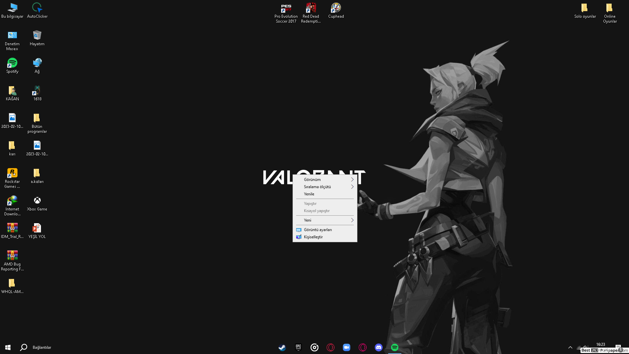Click the Zoom taskbar icon

point(346,347)
